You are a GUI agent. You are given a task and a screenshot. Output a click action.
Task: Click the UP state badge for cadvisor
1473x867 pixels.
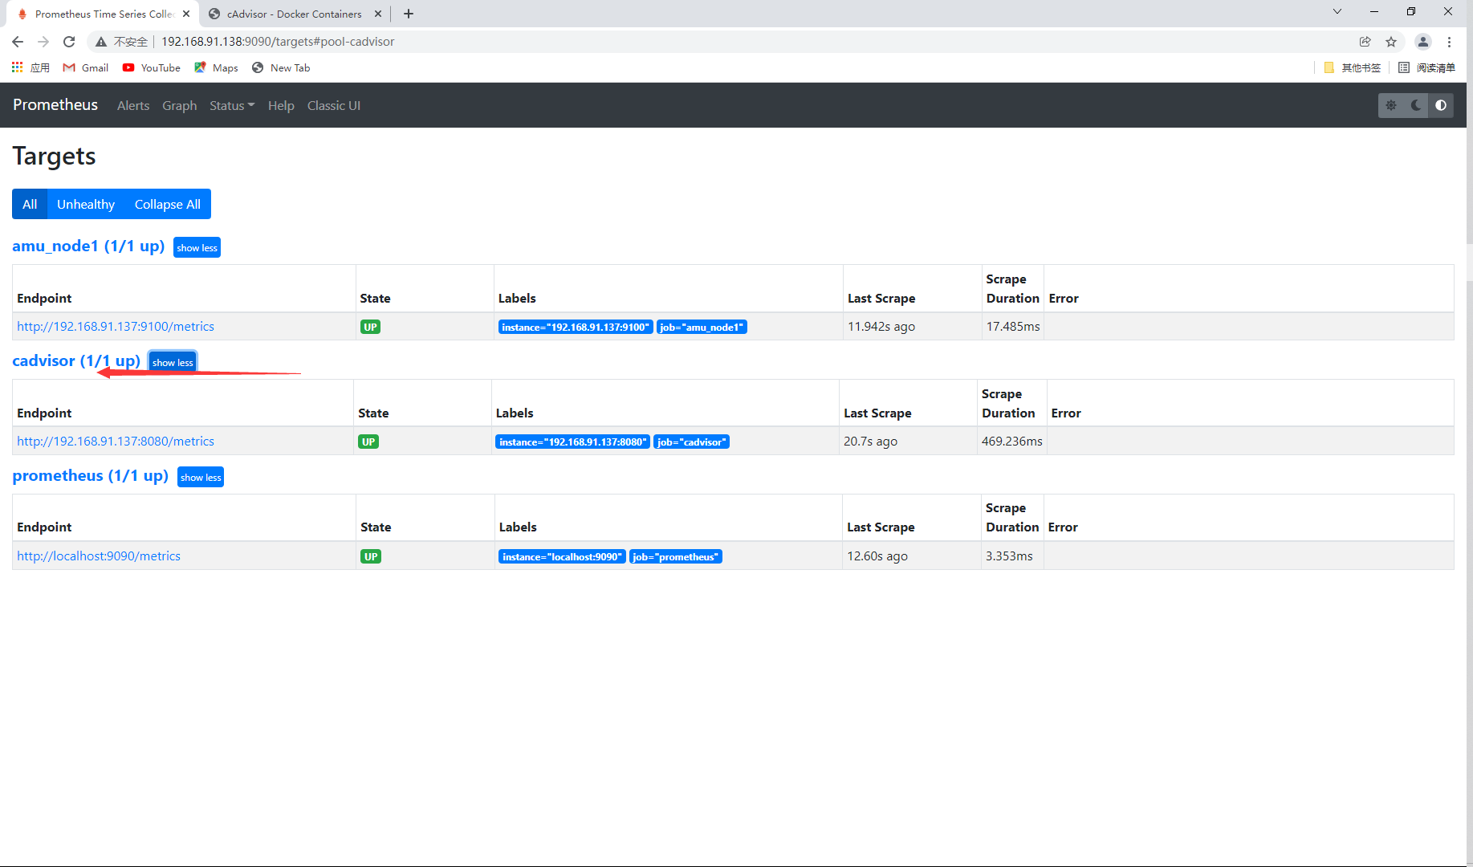[x=368, y=442]
